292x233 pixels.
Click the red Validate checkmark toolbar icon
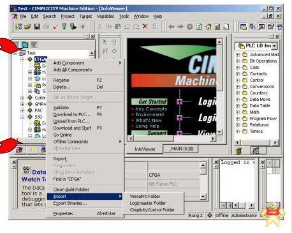[55, 27]
